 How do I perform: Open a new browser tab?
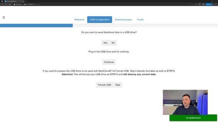tap(26, 1)
